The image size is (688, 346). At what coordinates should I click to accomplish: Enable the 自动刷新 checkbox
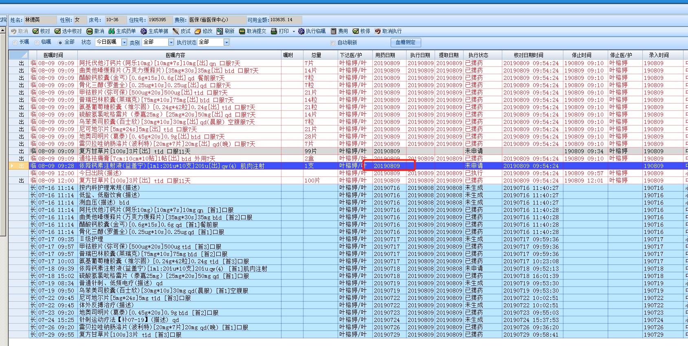click(333, 43)
